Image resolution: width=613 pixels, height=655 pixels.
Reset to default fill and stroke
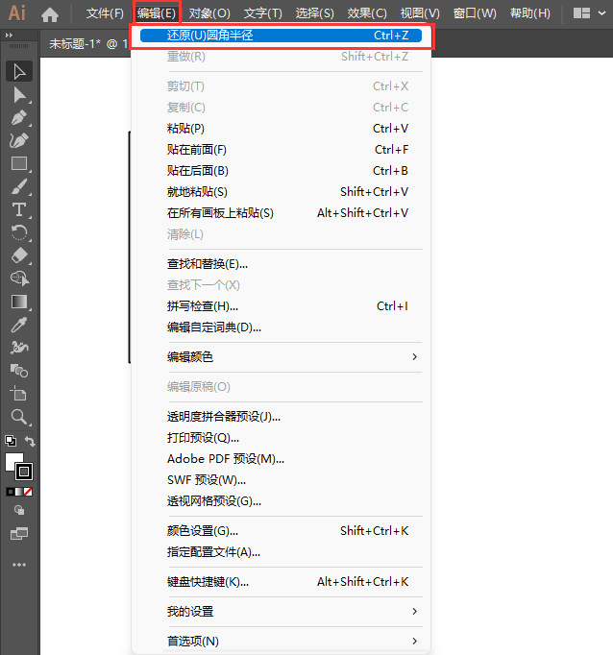[11, 441]
